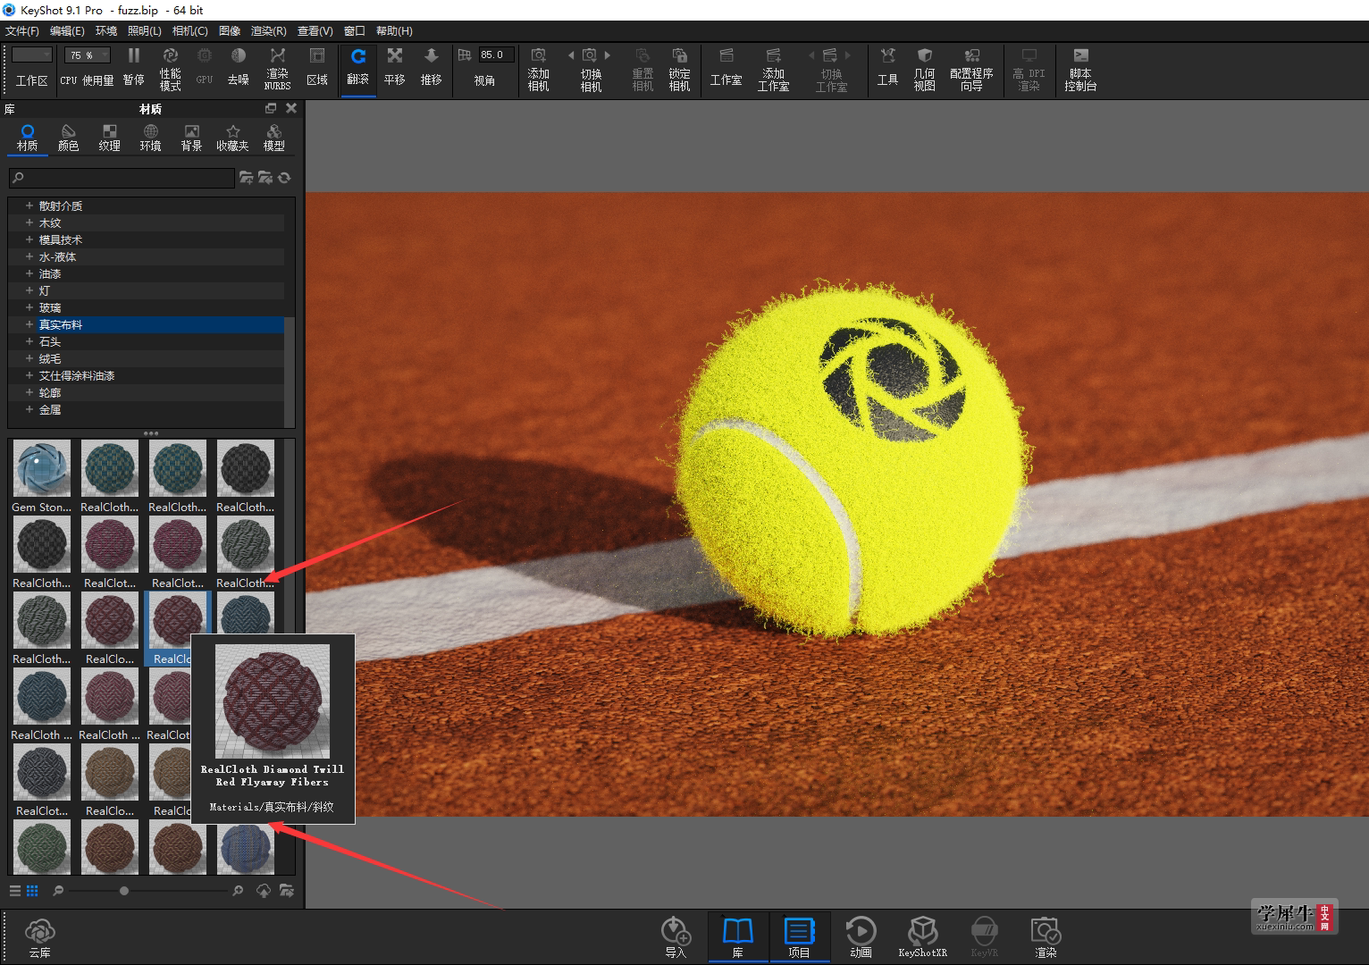Expand the 玻璃 folder
This screenshot has height=965, width=1369.
click(x=29, y=307)
